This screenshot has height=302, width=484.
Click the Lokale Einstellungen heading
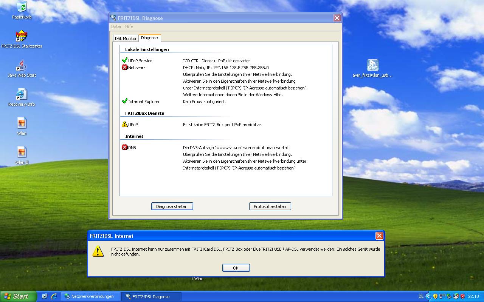click(147, 49)
